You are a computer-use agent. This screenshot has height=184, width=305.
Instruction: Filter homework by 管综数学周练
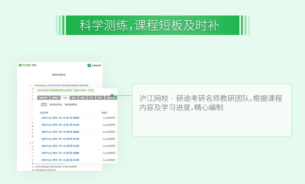pyautogui.click(x=56, y=105)
